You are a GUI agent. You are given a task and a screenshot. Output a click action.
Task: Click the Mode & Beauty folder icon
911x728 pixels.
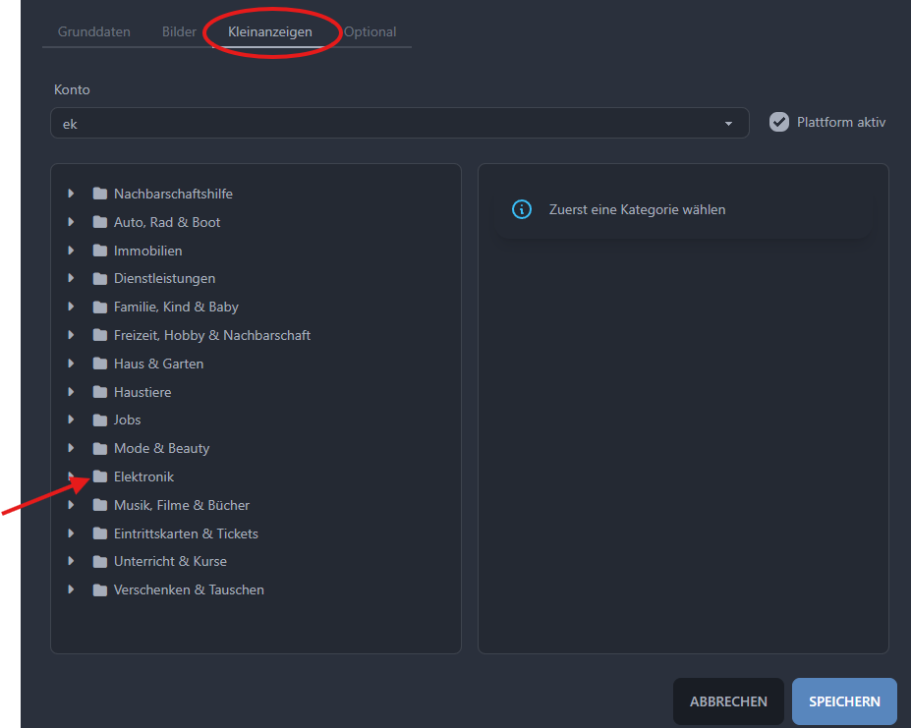[x=99, y=448]
